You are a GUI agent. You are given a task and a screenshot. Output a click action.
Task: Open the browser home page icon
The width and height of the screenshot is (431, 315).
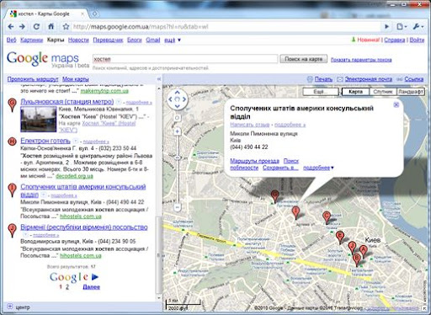click(x=51, y=26)
